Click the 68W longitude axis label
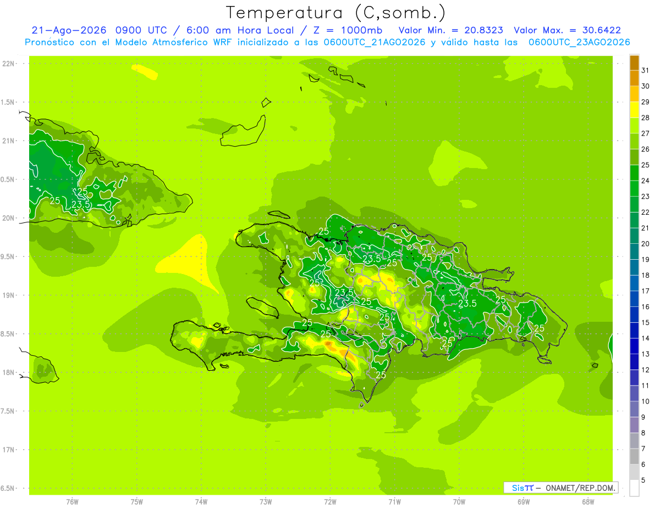The width and height of the screenshot is (660, 509). tap(587, 501)
